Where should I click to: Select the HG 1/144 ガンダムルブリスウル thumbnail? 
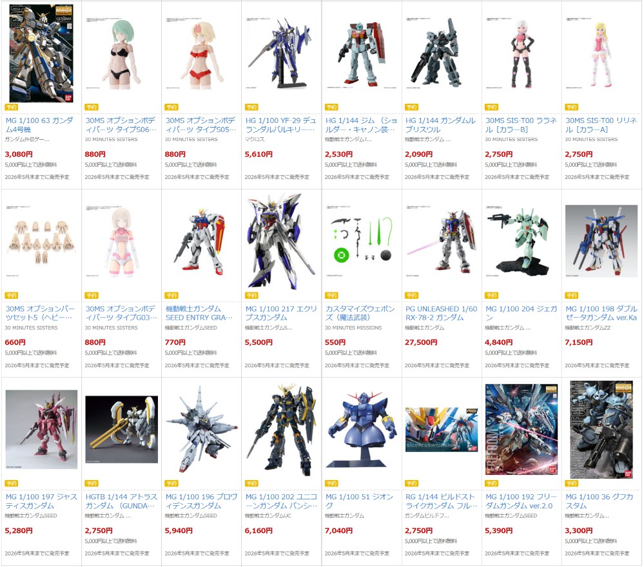tap(441, 53)
